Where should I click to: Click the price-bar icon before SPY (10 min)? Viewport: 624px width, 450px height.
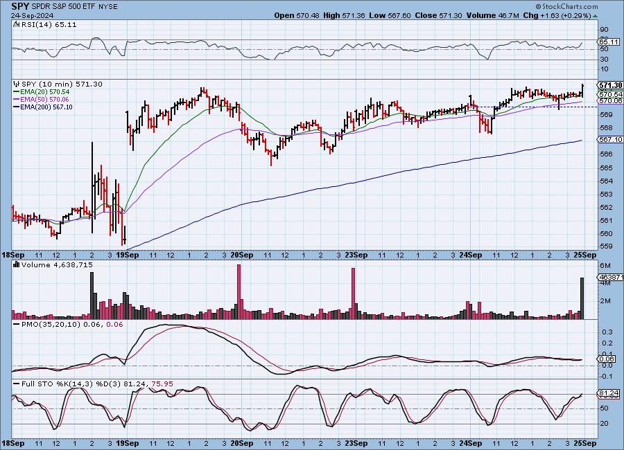17,84
